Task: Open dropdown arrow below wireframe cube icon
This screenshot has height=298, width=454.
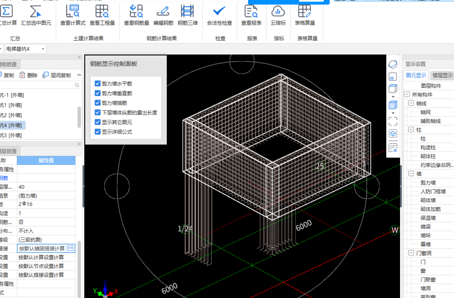Action: coord(393,97)
